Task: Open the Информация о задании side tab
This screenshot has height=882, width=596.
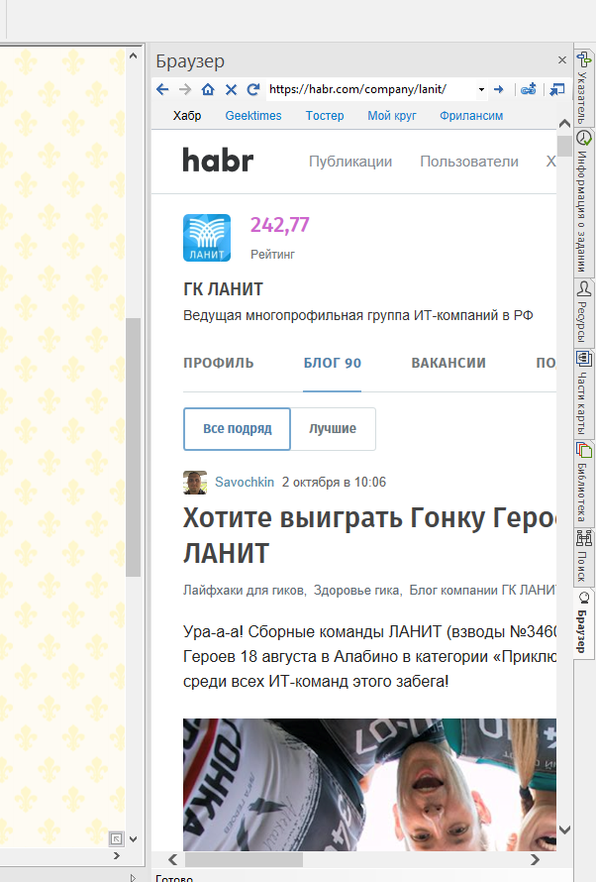Action: [x=584, y=201]
